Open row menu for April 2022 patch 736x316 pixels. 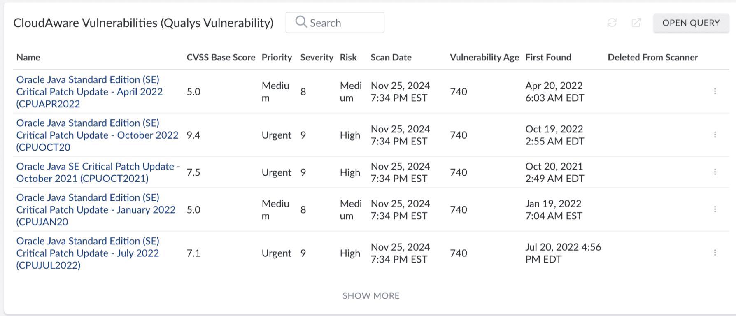[x=715, y=91]
